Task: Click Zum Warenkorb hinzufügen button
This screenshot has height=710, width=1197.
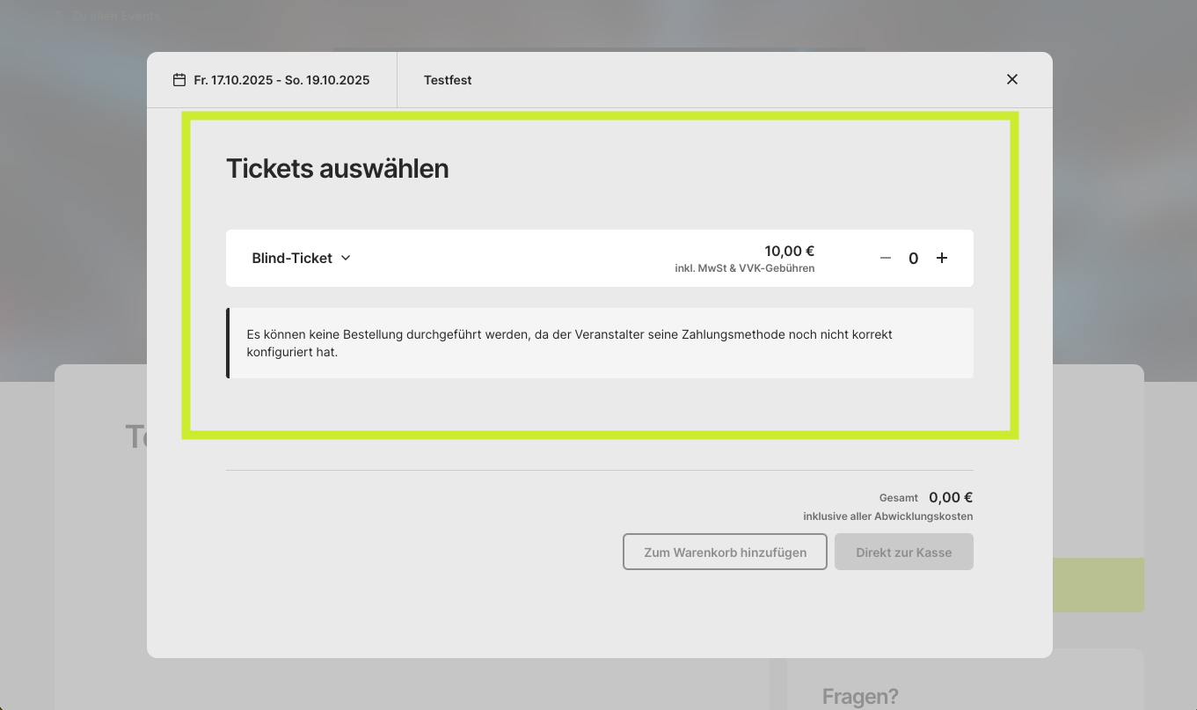Action: pyautogui.click(x=726, y=552)
